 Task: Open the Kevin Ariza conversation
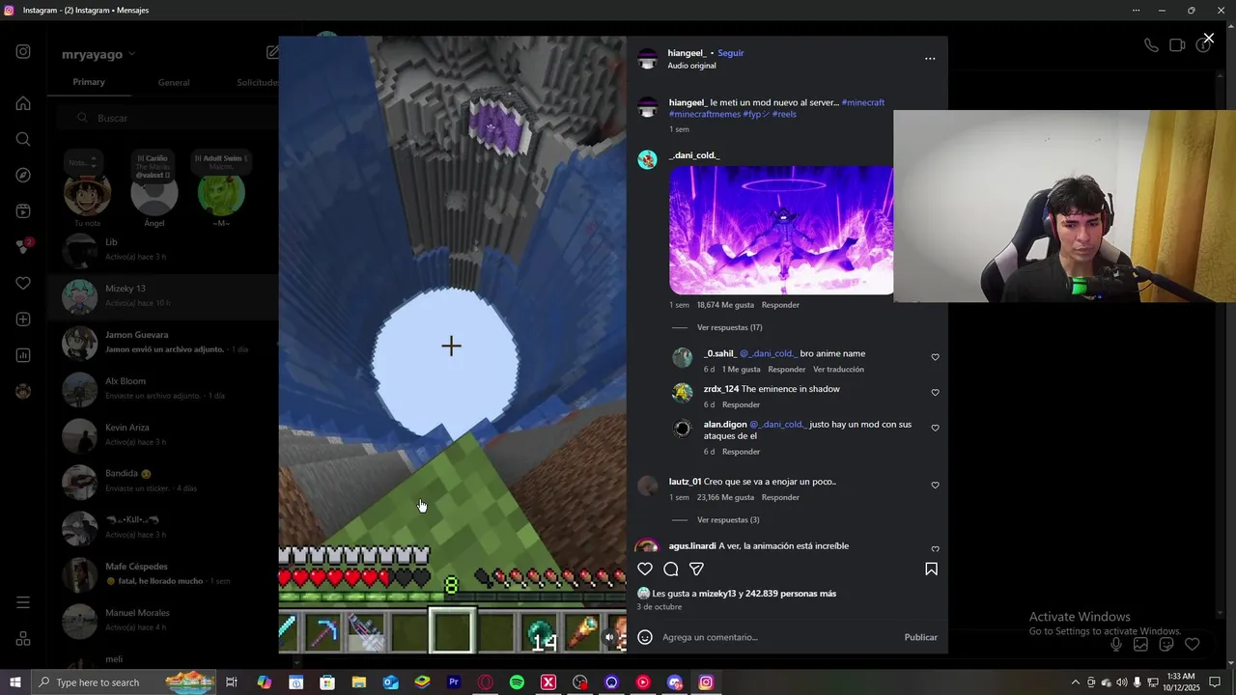tap(164, 435)
